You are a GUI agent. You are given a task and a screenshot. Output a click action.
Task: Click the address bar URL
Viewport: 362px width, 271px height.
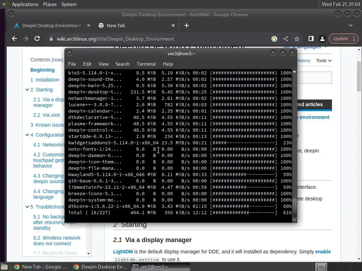point(115,39)
